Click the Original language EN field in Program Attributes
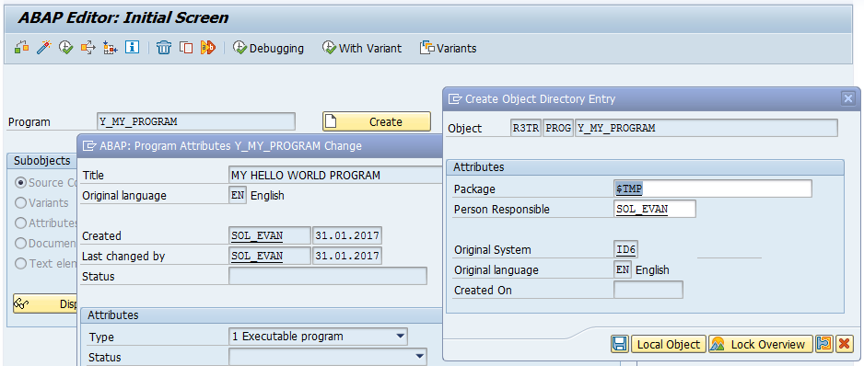This screenshot has height=366, width=864. point(238,195)
